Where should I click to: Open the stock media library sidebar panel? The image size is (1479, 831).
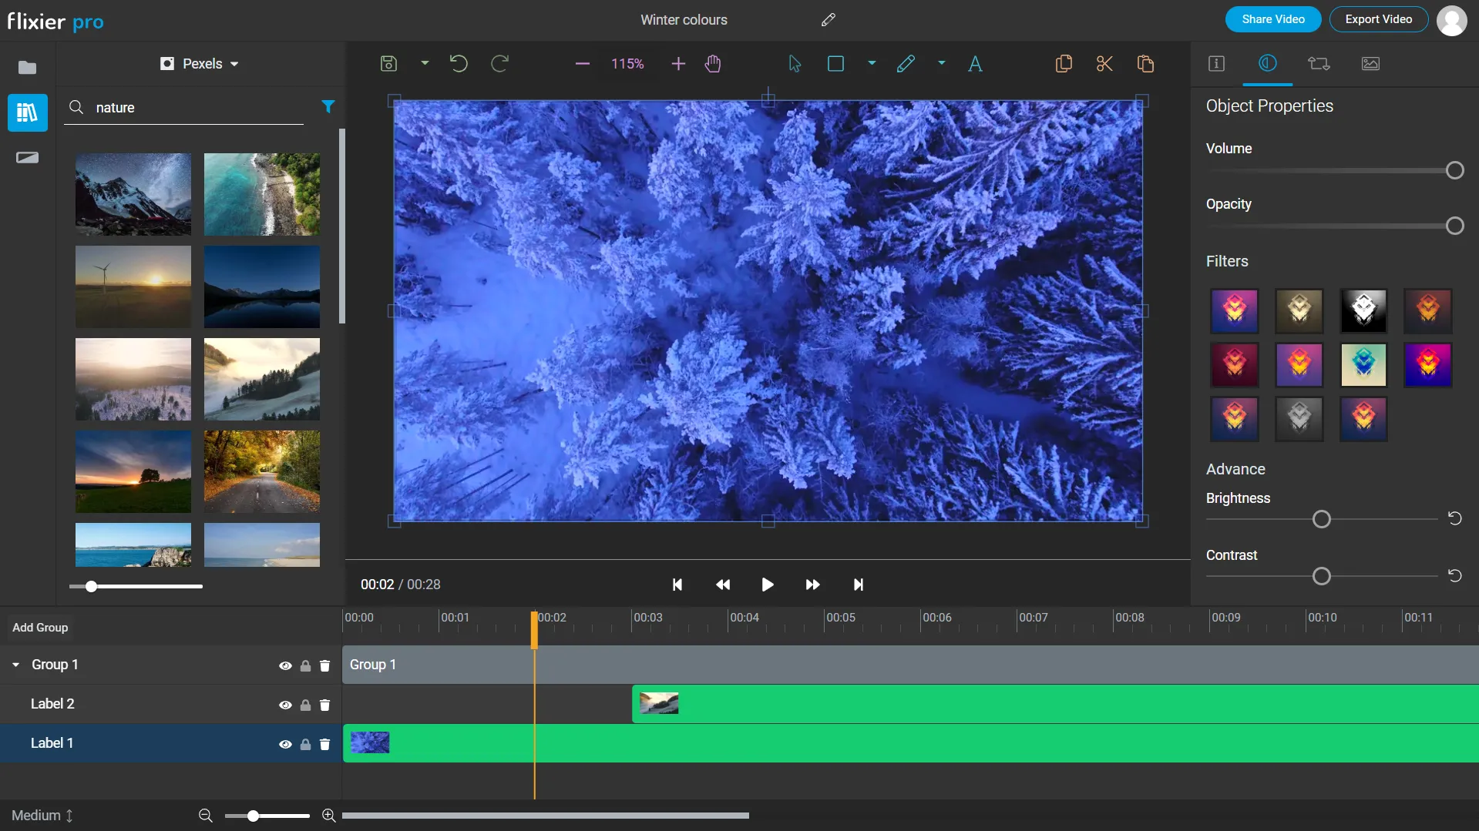click(x=27, y=112)
